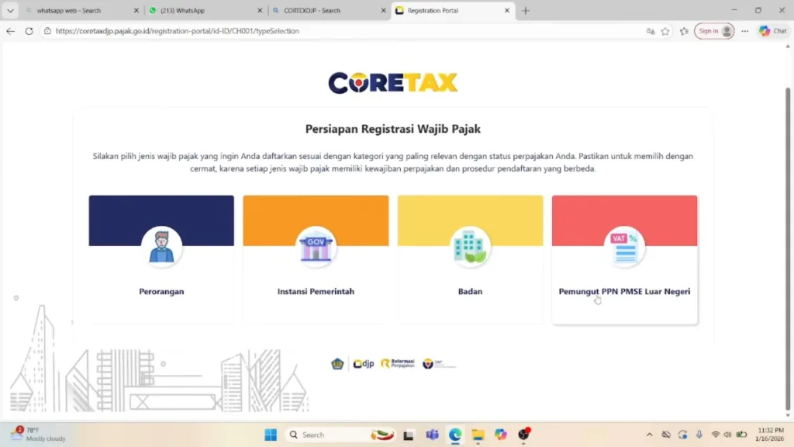The image size is (794, 447).
Task: Open the translate page icon
Action: [651, 31]
